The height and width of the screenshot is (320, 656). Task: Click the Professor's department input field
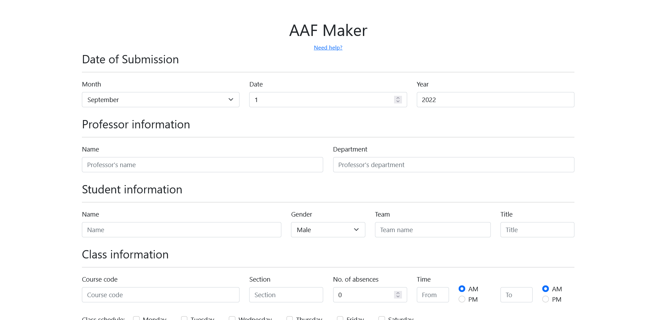click(453, 165)
